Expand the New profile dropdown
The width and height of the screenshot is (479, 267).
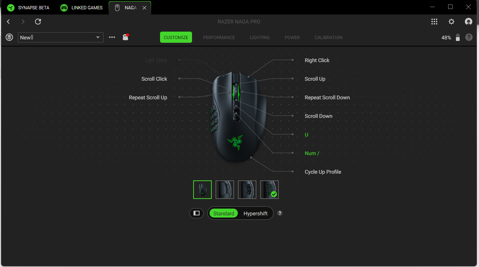(61, 37)
